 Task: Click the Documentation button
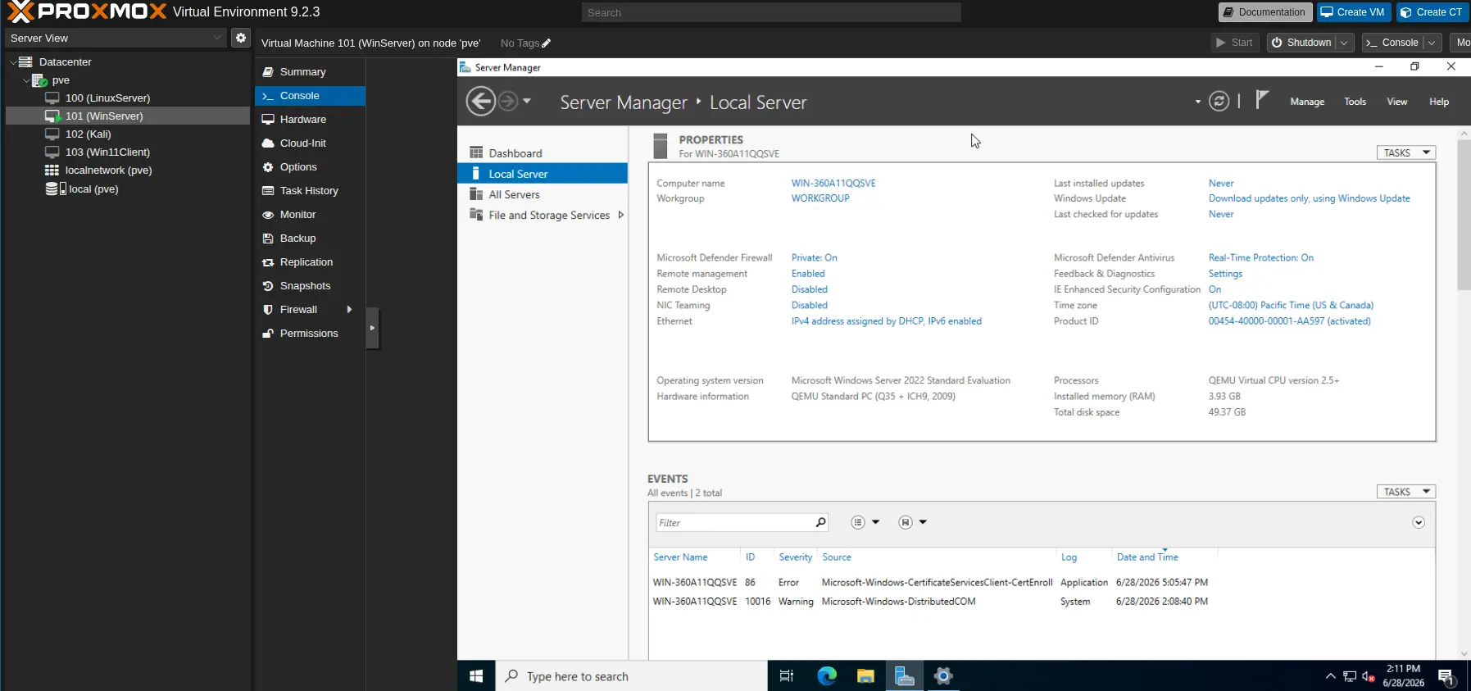click(1265, 12)
